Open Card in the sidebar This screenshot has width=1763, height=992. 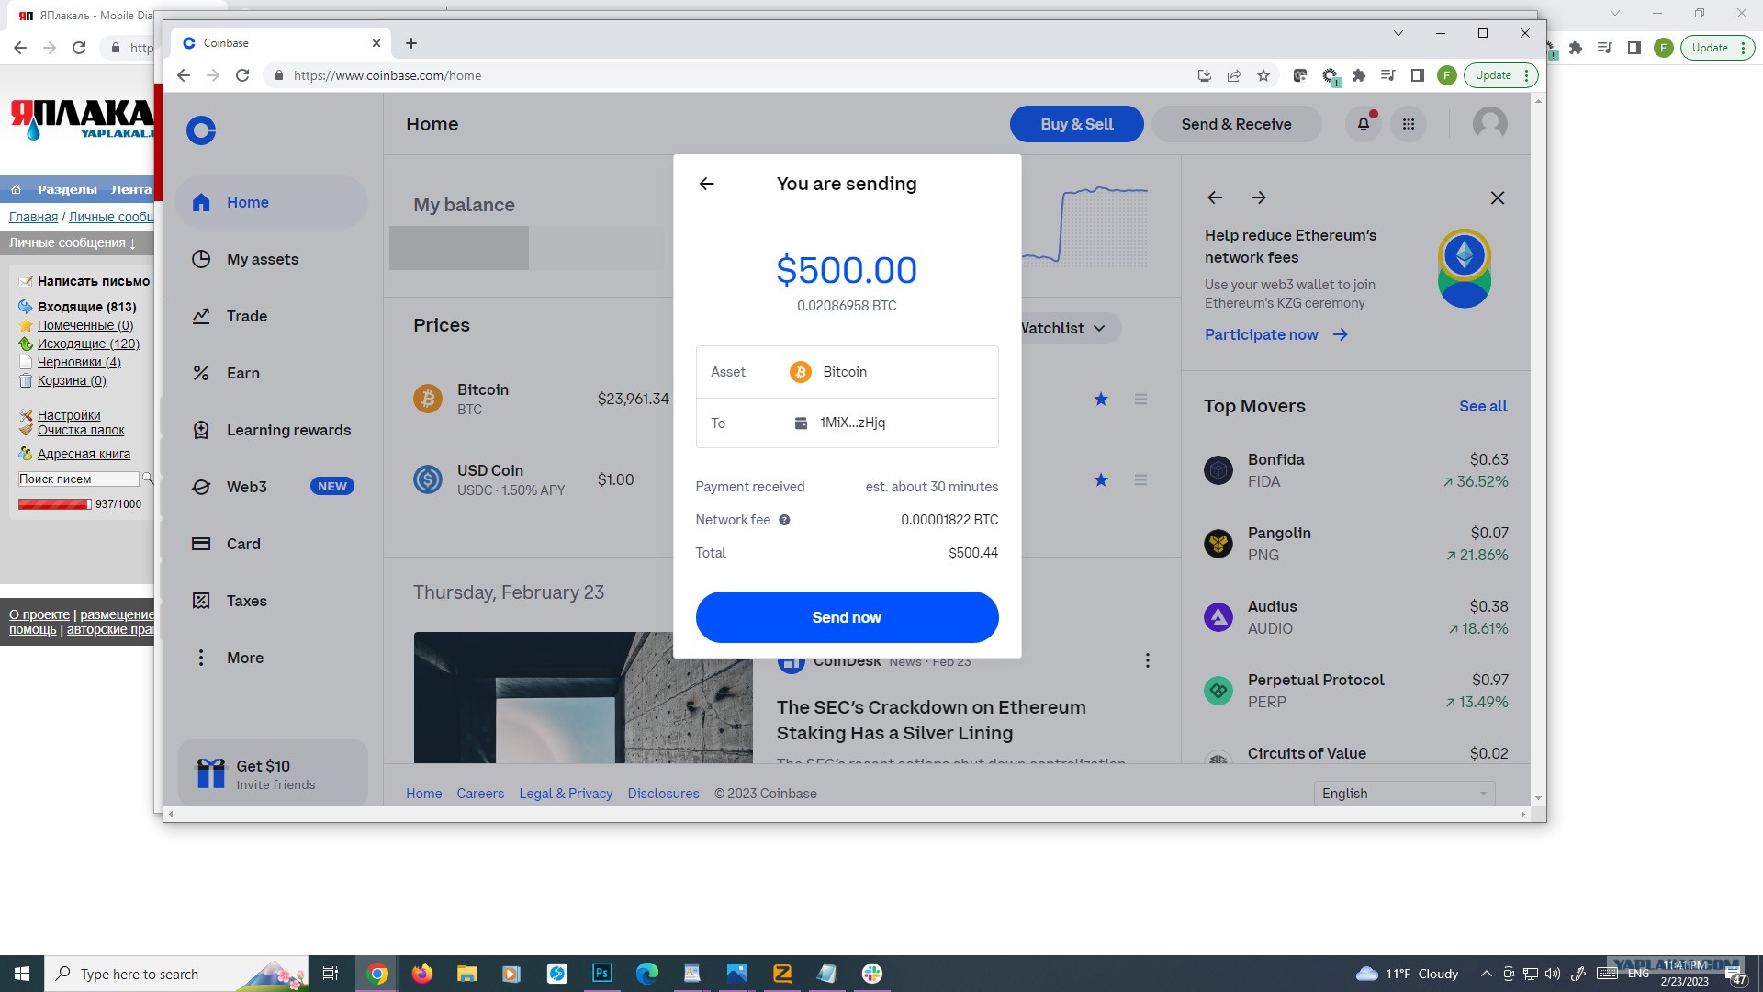[x=272, y=544]
